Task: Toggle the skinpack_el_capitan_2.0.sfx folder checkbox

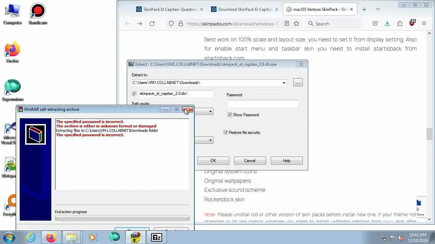Action: [134, 94]
